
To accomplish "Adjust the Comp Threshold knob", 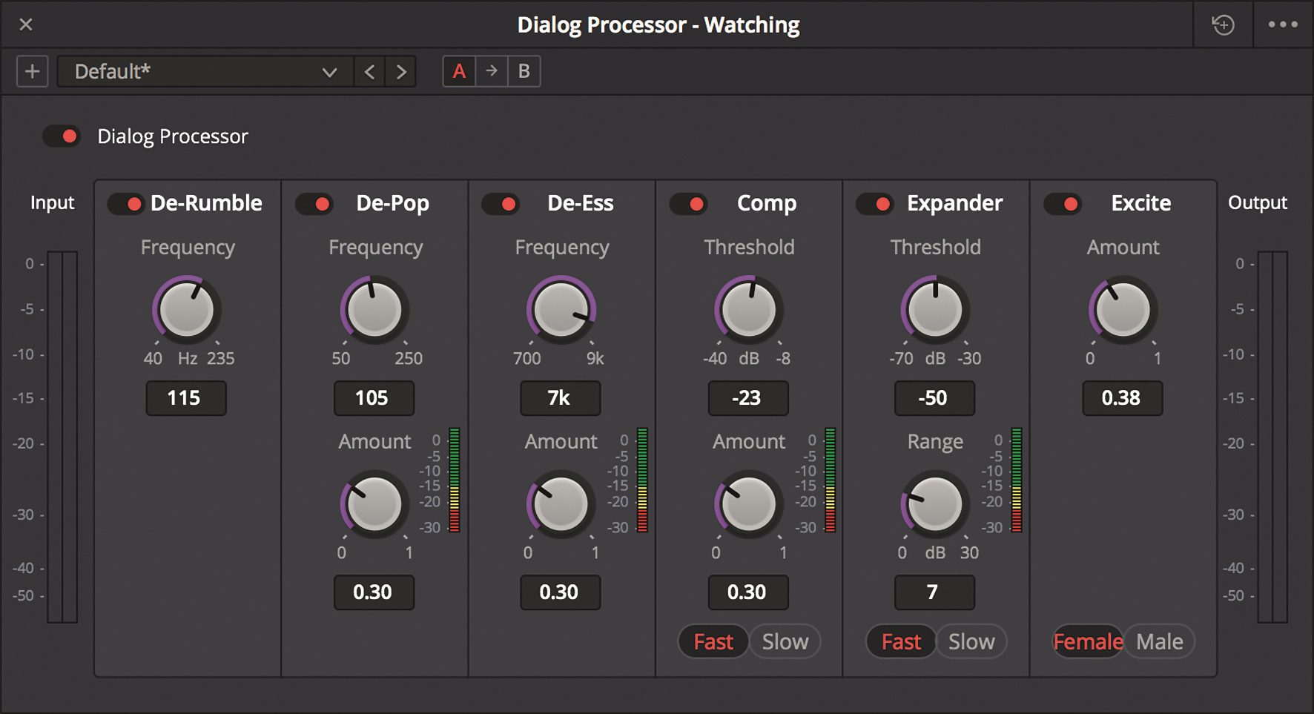I will (x=748, y=309).
